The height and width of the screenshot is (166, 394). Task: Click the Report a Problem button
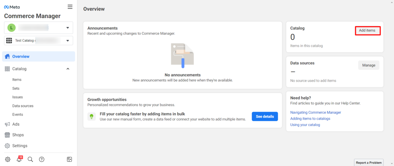(x=369, y=162)
